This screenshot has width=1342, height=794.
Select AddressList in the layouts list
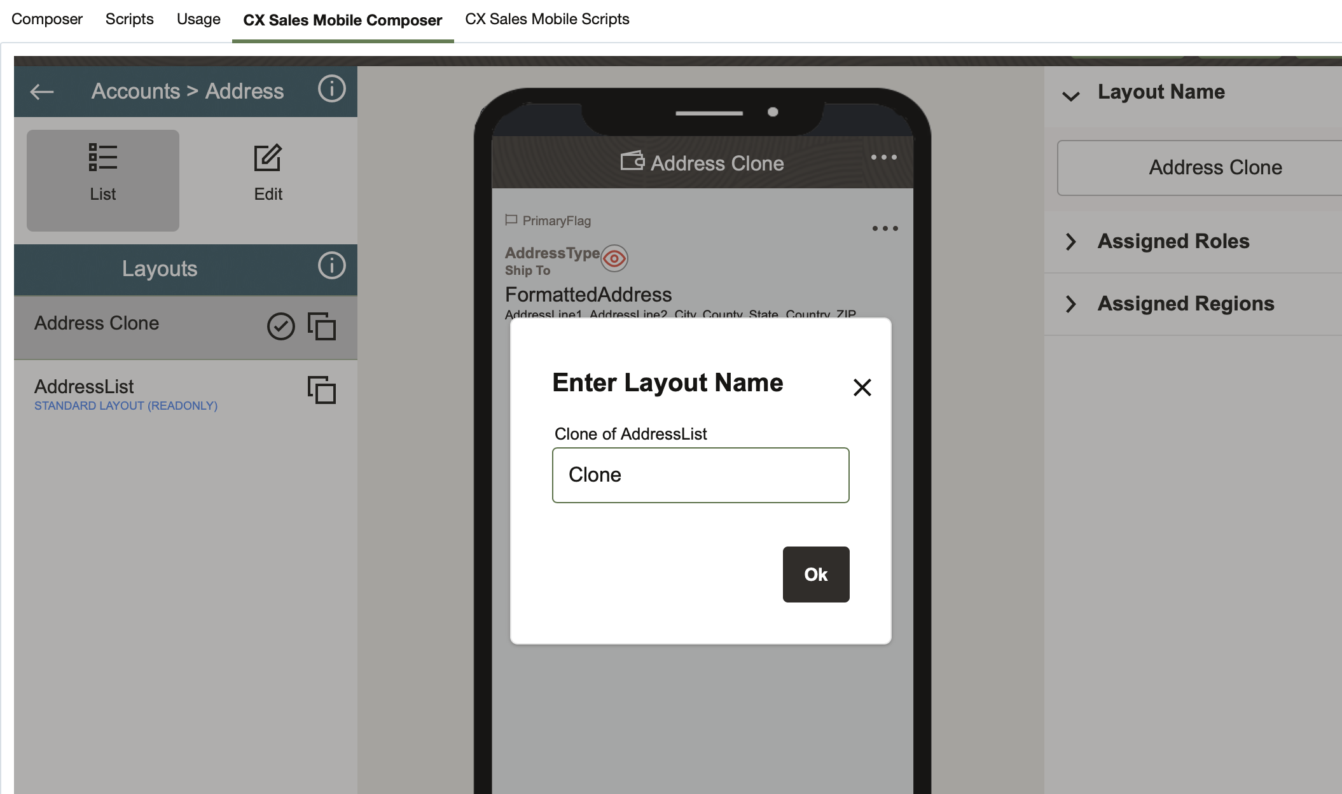tap(84, 387)
